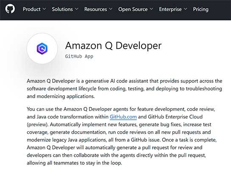Select the Amazon Q Developer heading
Viewport: 231px width, 172px height.
(113, 45)
